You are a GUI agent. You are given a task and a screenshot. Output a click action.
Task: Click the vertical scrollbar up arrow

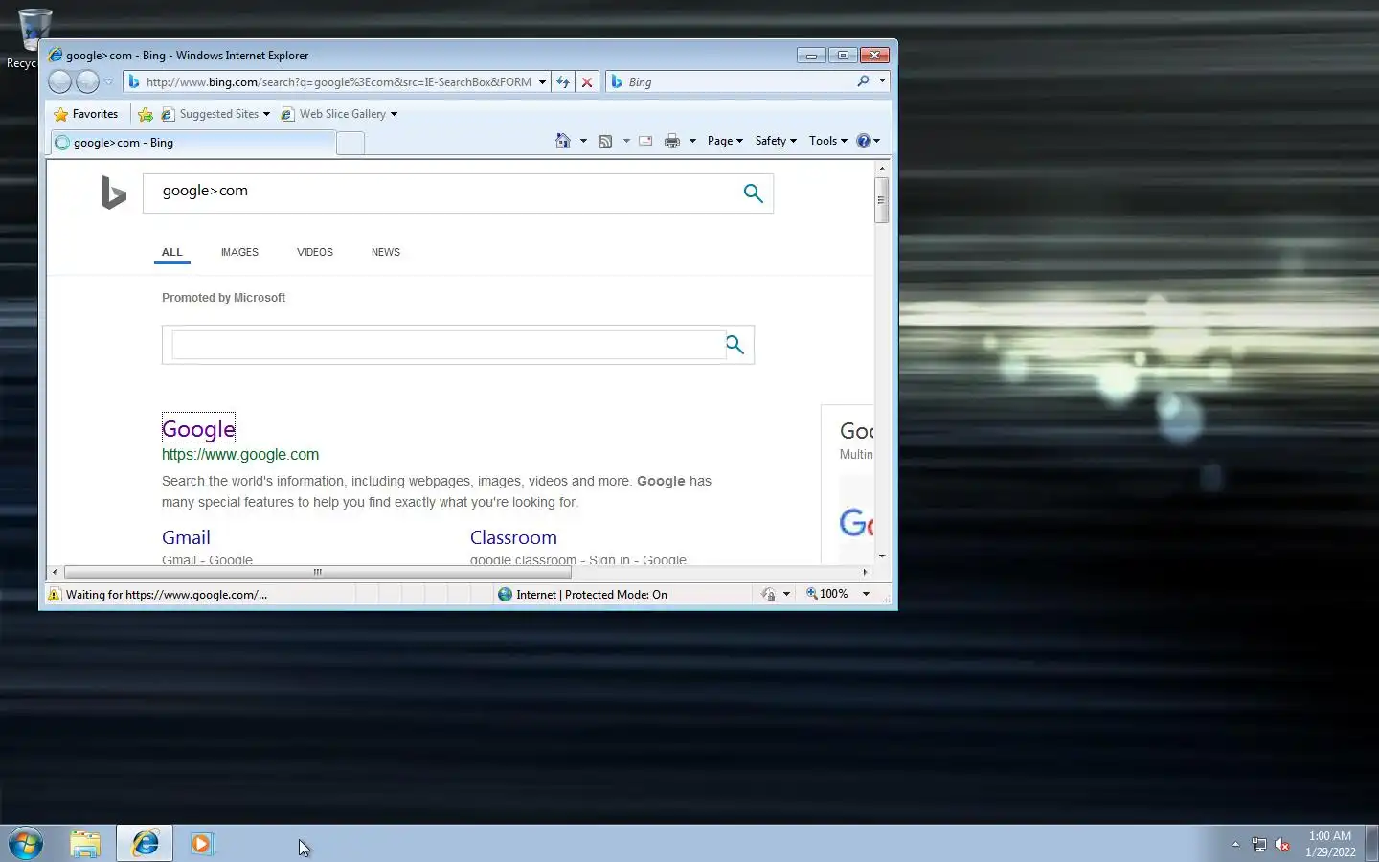[882, 169]
